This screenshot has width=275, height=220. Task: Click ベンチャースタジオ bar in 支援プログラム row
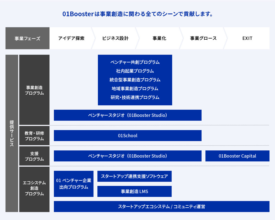(x=128, y=156)
